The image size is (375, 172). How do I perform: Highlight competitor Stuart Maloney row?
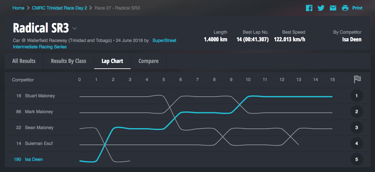40,96
